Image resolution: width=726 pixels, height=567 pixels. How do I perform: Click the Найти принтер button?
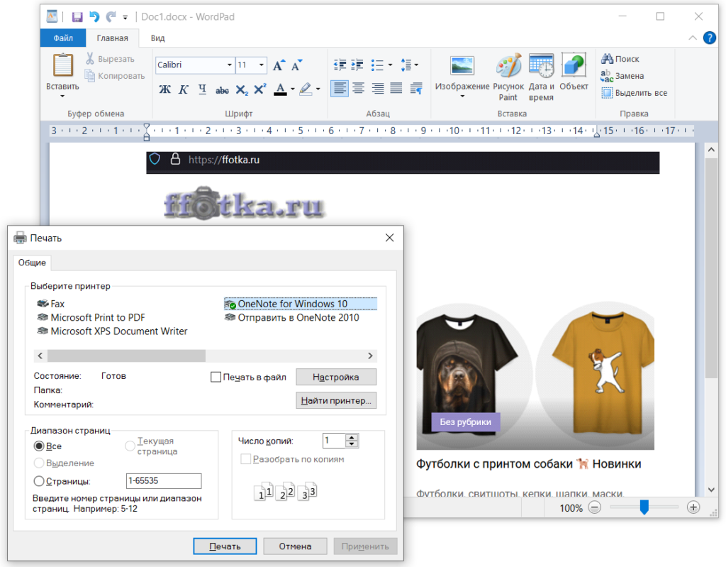point(335,401)
